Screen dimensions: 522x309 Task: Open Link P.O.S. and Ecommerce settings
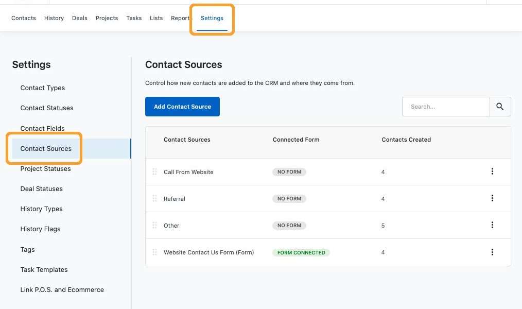62,289
